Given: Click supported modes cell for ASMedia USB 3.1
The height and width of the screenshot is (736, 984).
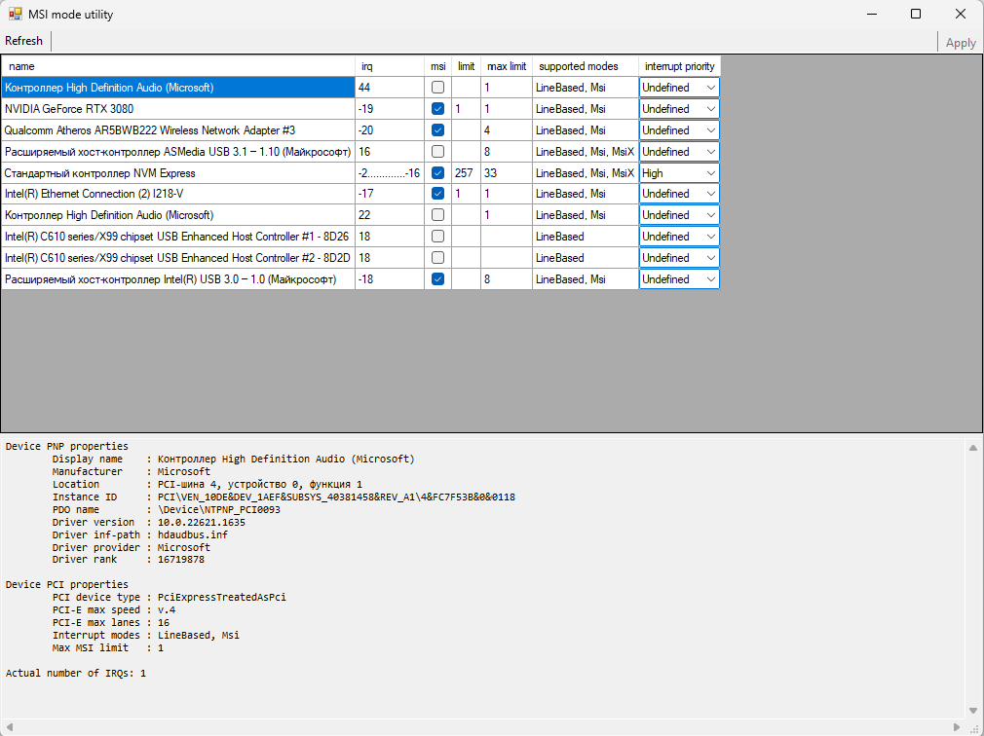Looking at the screenshot, I should tap(586, 152).
